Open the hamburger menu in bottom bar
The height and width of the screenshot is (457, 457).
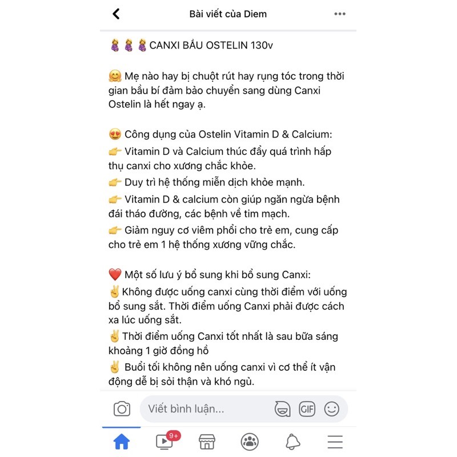click(335, 442)
